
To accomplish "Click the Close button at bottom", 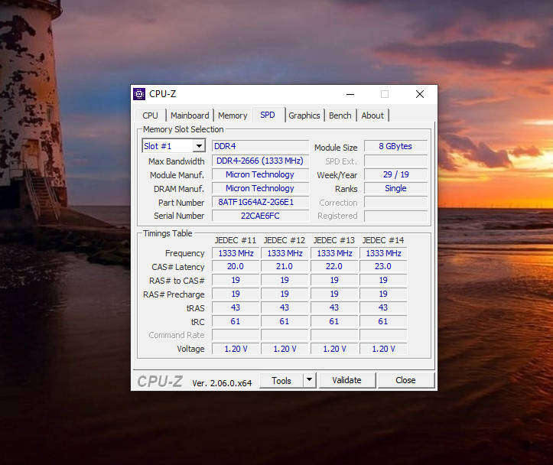I will 405,380.
